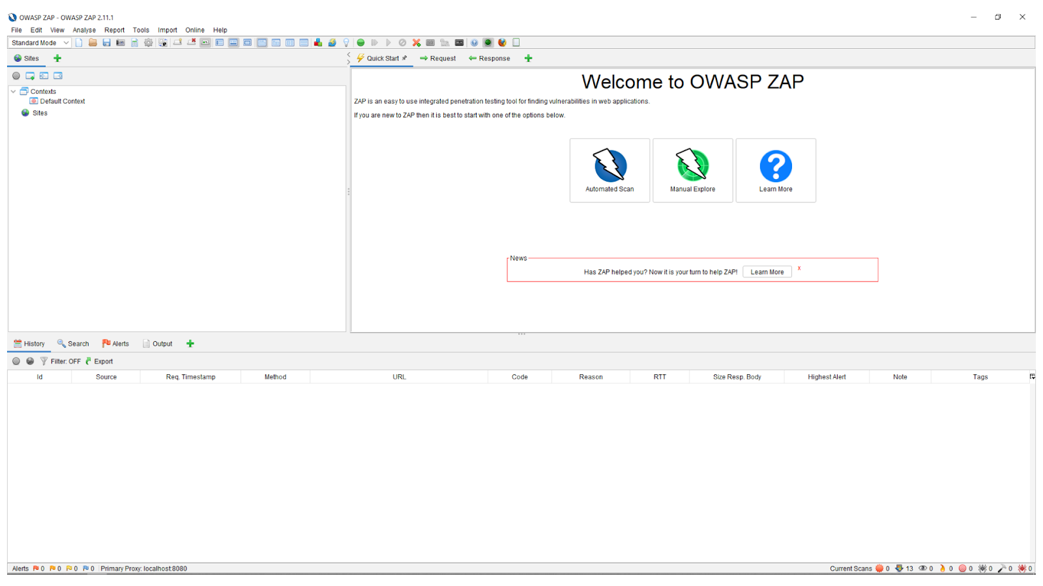
Task: Dismiss the News box with red x
Action: 799,268
